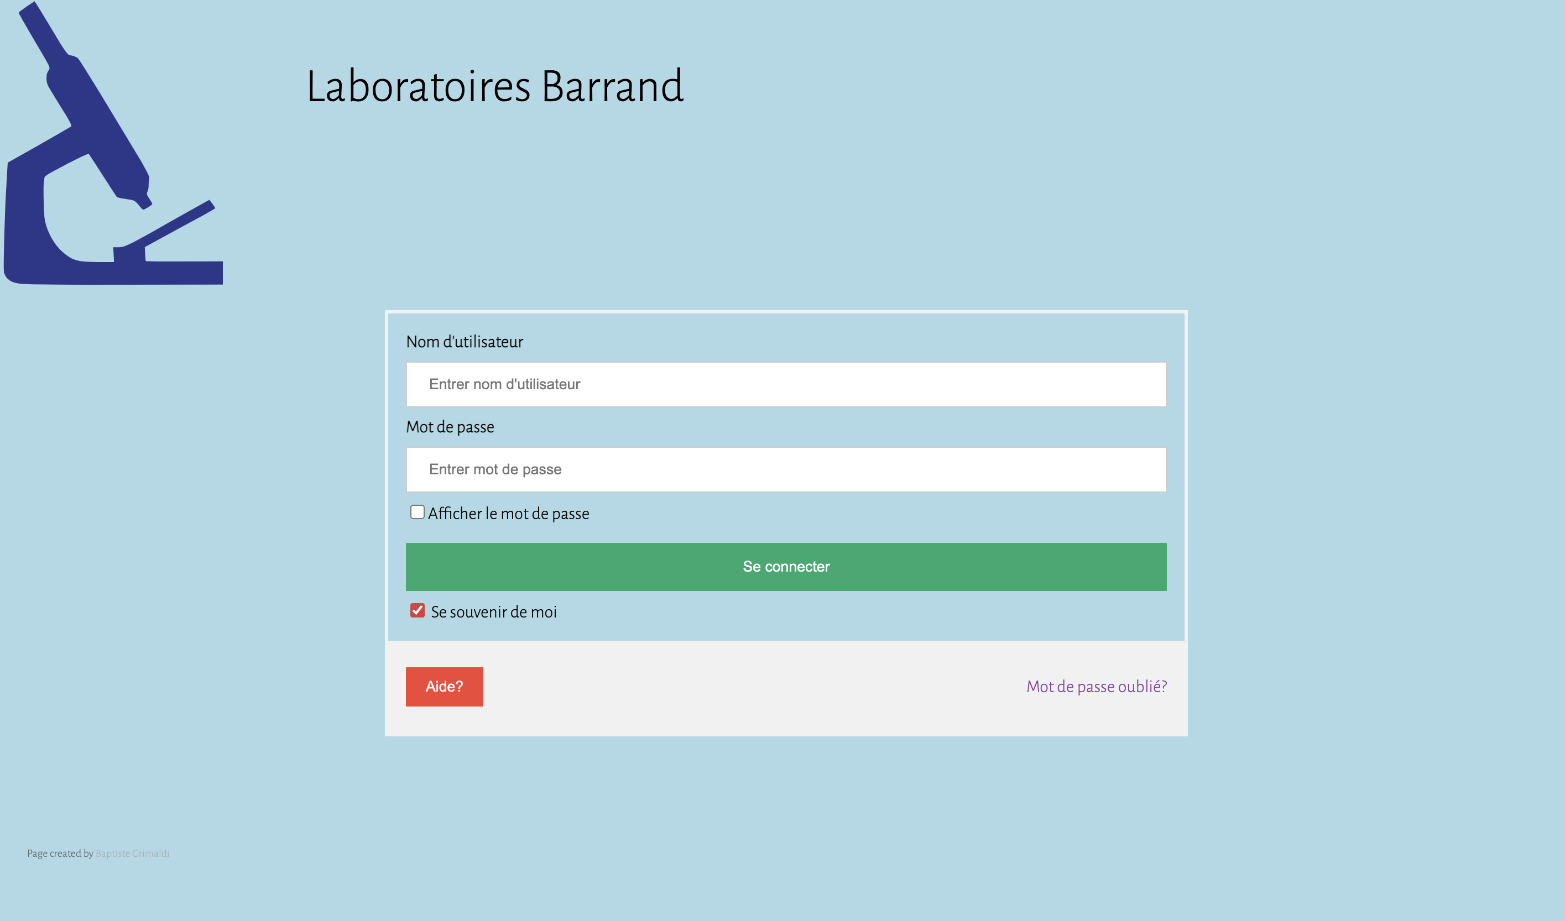Click the word Barrand in the heading
Screen dimensions: 1565x921
point(612,86)
